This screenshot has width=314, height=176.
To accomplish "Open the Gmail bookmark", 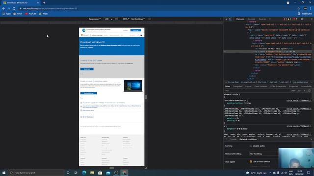I will [18, 14].
